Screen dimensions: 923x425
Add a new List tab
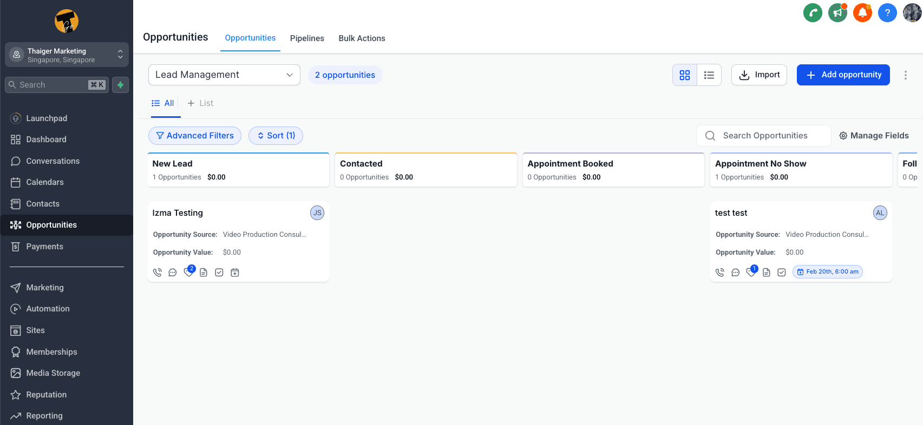(200, 103)
